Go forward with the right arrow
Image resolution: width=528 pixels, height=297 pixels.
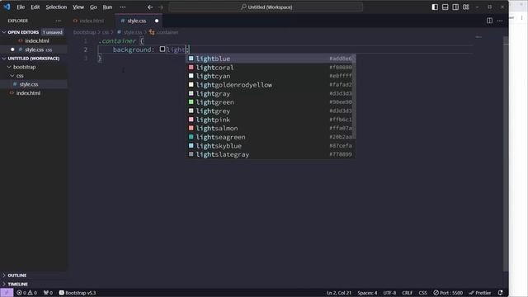tap(161, 7)
